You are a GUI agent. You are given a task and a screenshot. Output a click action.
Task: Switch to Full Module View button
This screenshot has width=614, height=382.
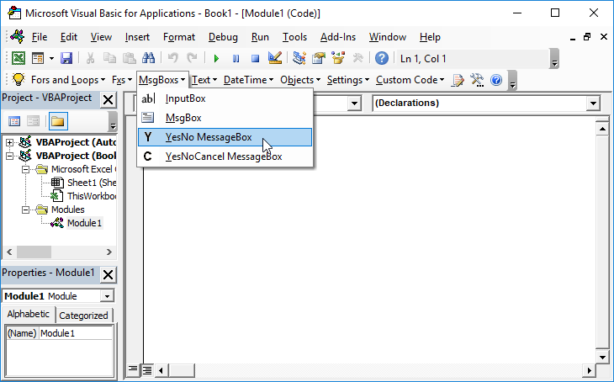click(146, 369)
